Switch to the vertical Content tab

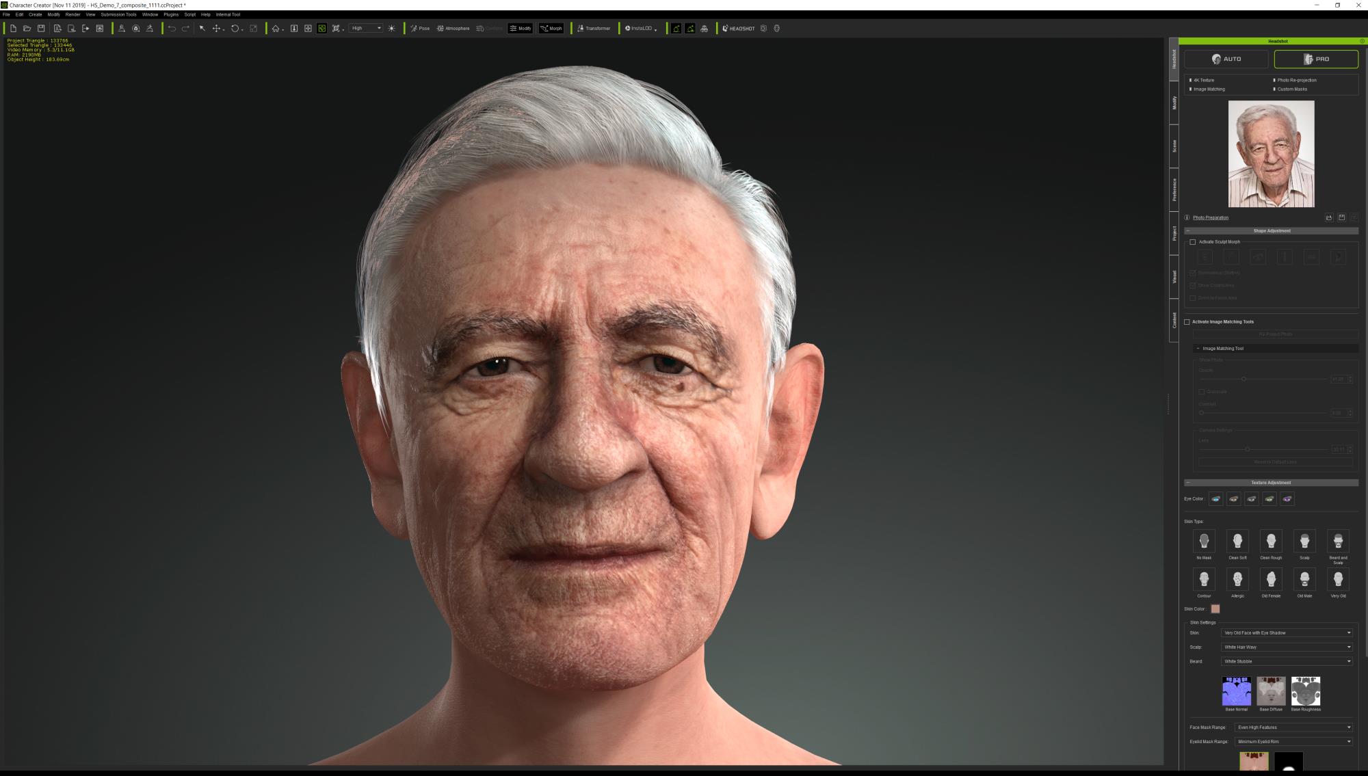1174,320
